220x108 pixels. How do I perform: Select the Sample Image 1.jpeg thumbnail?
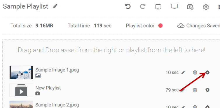tap(21, 73)
